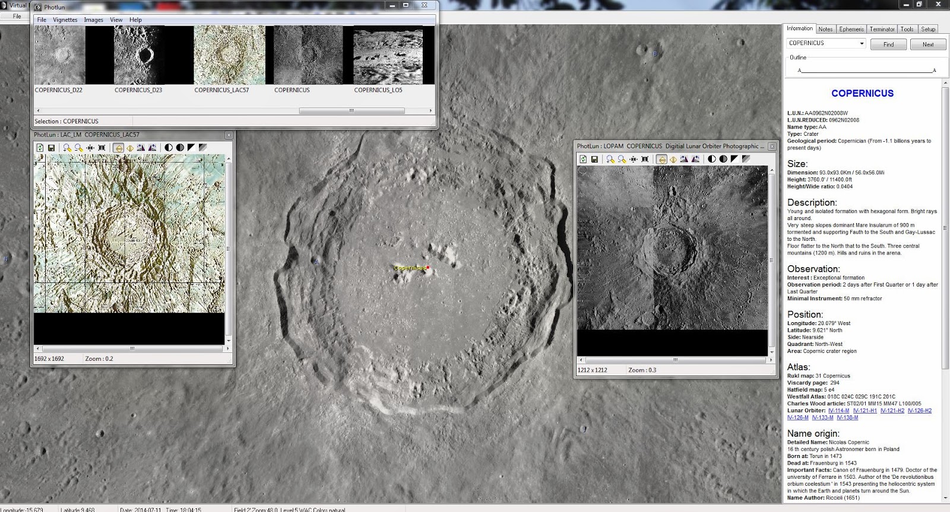Viewport: 950px width, 512px height.
Task: Click 'Selection : COPERNICUS' status text
Action: [66, 121]
